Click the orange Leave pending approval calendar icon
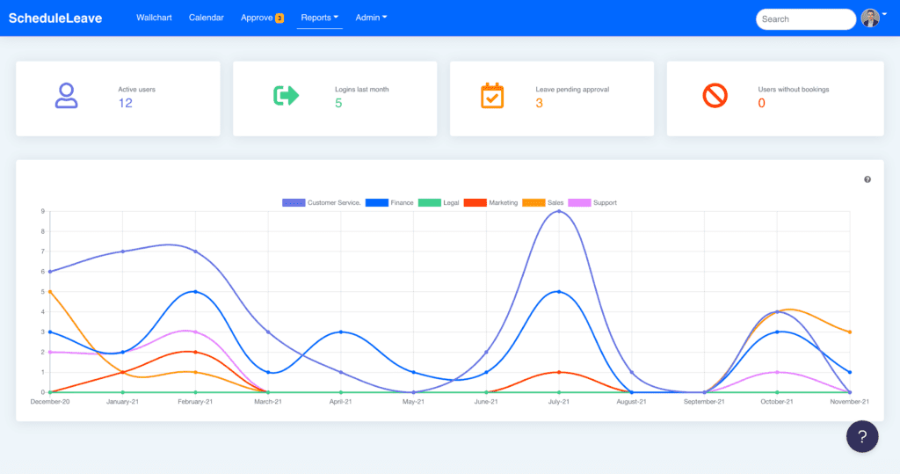The height and width of the screenshot is (474, 900). (x=492, y=95)
